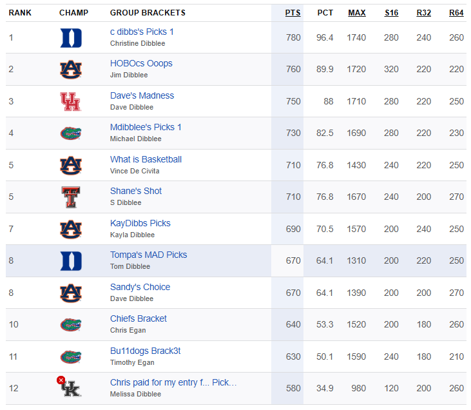This screenshot has width=471, height=410.
Task: Click the Duke logo next to Tompa's MAD Picks
Action: pos(71,261)
